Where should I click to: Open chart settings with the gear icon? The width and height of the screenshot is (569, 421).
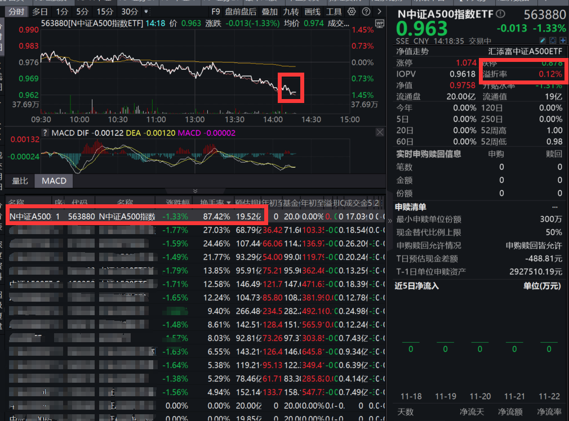(350, 12)
